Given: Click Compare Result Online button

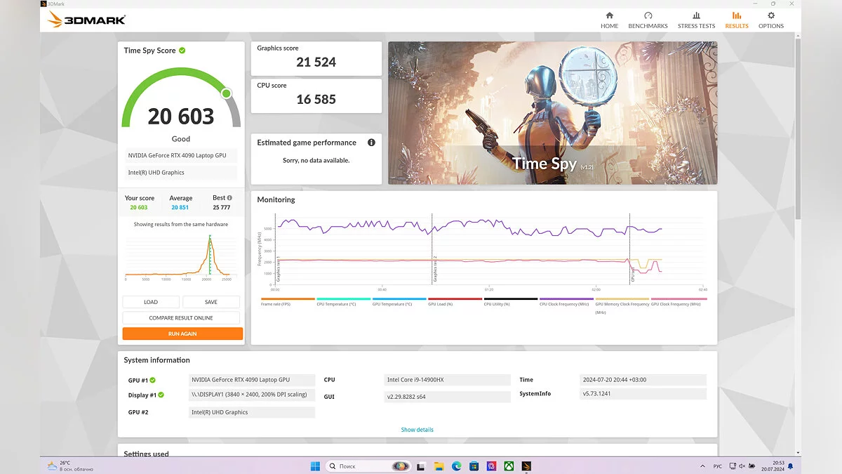Looking at the screenshot, I should [x=181, y=318].
